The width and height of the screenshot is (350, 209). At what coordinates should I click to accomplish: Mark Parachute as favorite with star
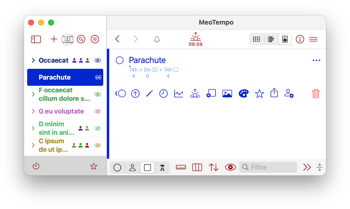tap(259, 94)
